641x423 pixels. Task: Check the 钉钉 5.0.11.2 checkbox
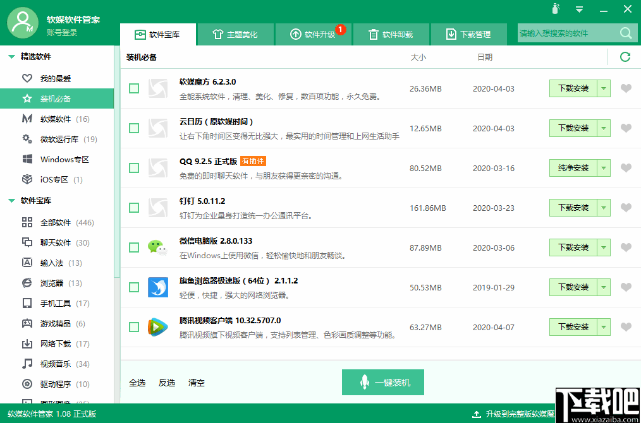click(x=133, y=208)
